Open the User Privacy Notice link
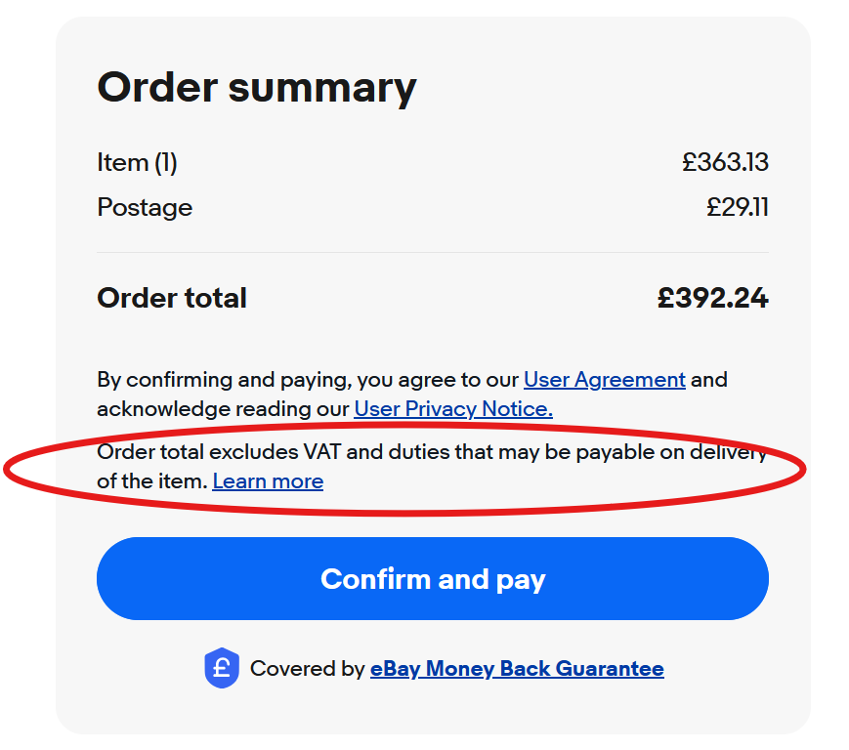This screenshot has height=750, width=849. click(453, 408)
